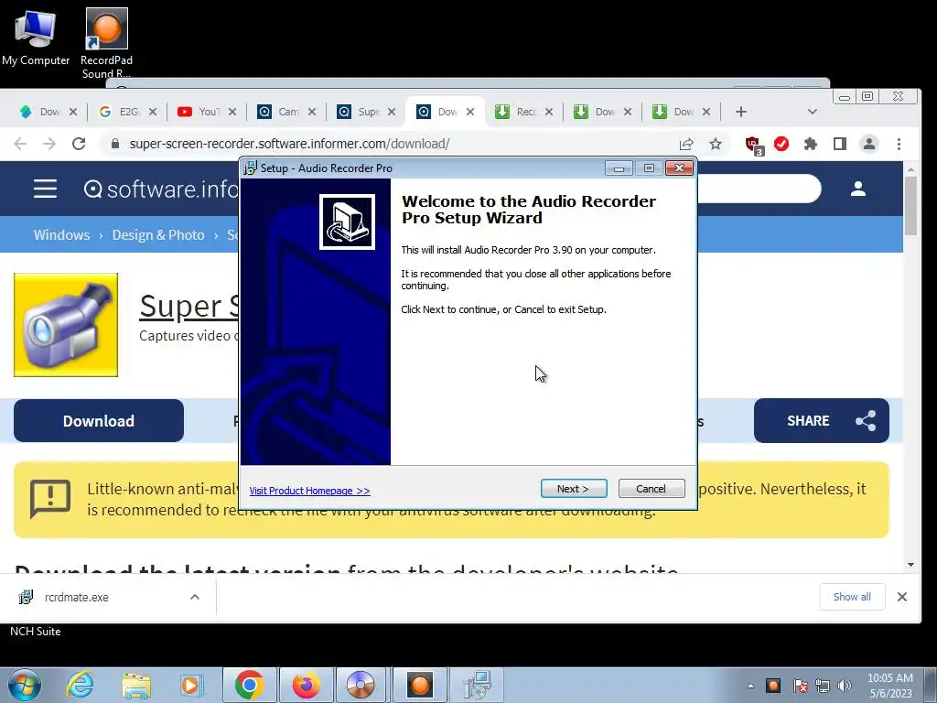Open a new Chrome tab
Screen dimensions: 937x703
[x=741, y=112]
